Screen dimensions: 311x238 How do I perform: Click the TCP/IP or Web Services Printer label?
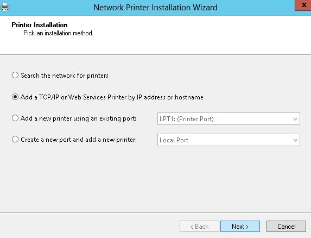pyautogui.click(x=112, y=97)
